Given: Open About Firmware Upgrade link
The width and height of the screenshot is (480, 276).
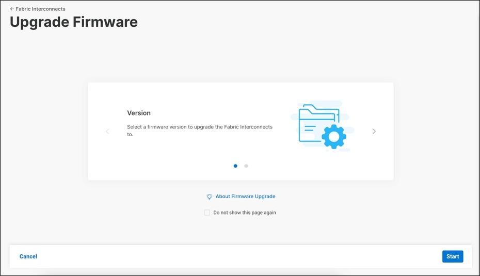Looking at the screenshot, I should point(246,197).
